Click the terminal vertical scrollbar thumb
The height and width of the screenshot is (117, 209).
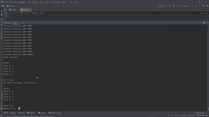point(208,109)
